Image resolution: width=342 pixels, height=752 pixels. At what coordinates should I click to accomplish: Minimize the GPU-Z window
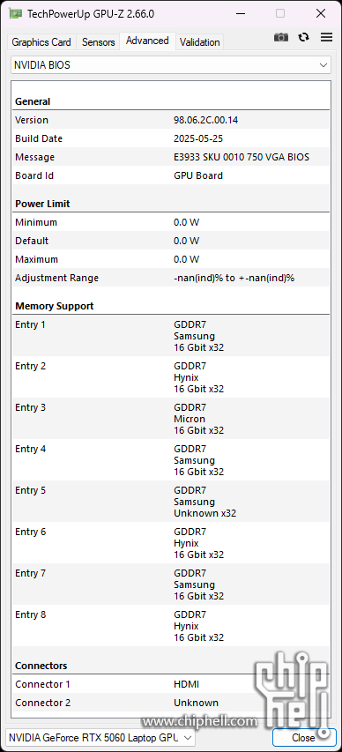[240, 13]
